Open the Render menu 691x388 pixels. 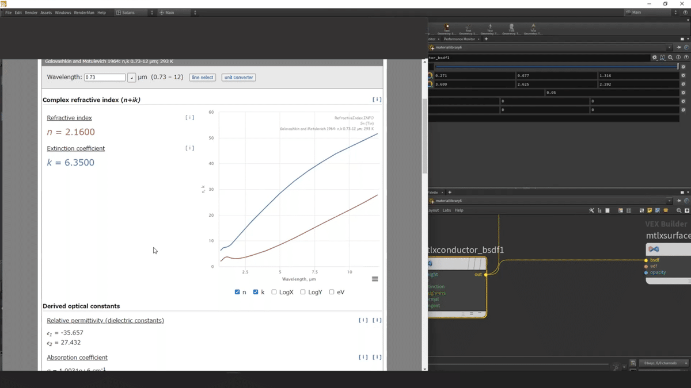[31, 13]
